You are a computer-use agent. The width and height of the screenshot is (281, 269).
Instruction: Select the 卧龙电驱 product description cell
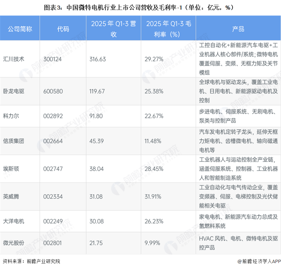click(238, 91)
